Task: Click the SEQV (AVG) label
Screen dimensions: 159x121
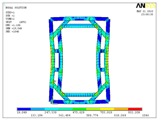Action: tap(16, 22)
